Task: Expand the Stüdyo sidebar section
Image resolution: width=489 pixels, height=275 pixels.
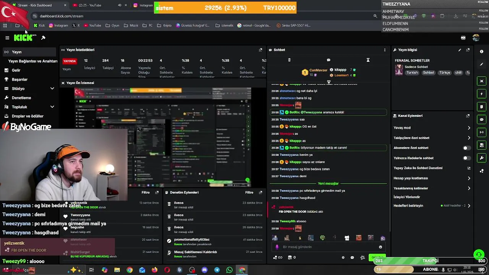Action: click(x=52, y=89)
